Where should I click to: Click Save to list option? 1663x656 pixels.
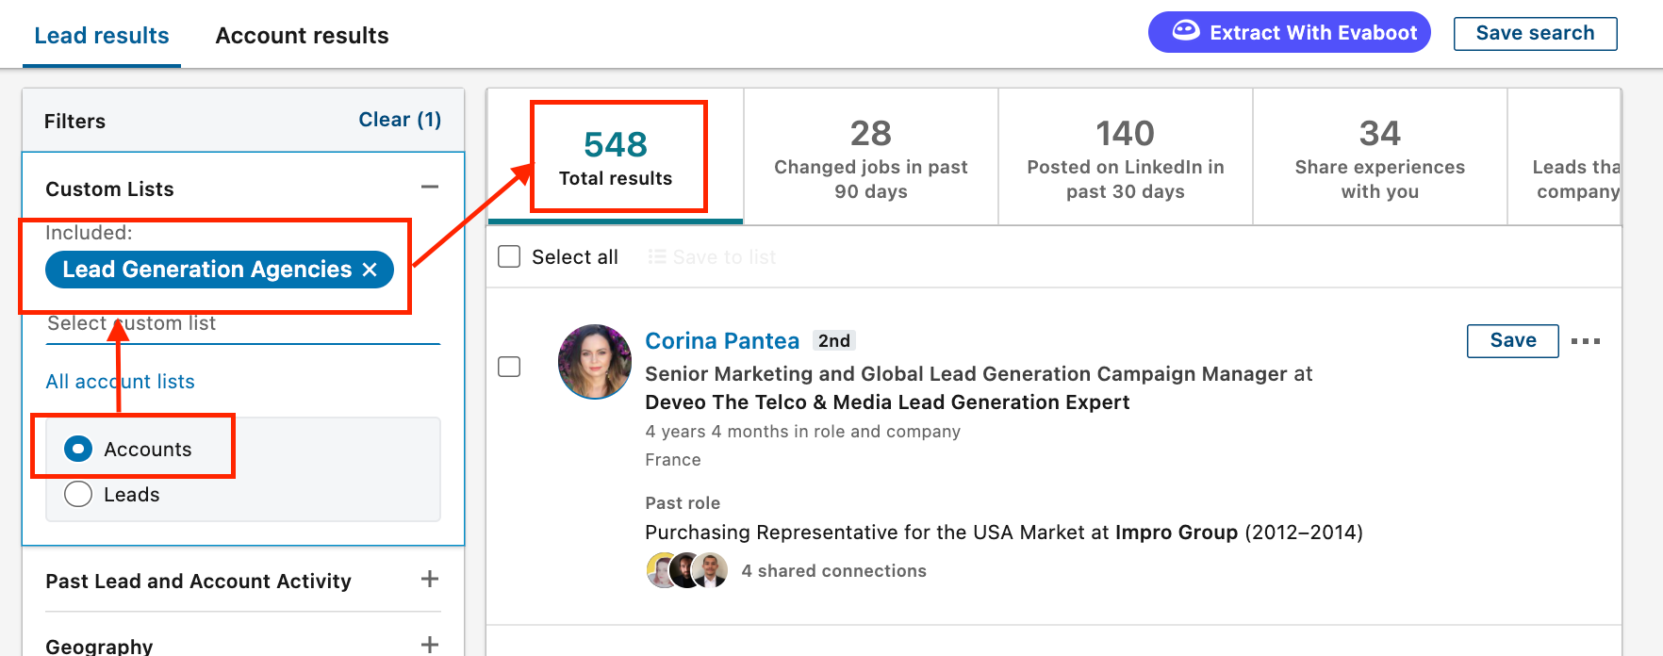[x=713, y=256]
